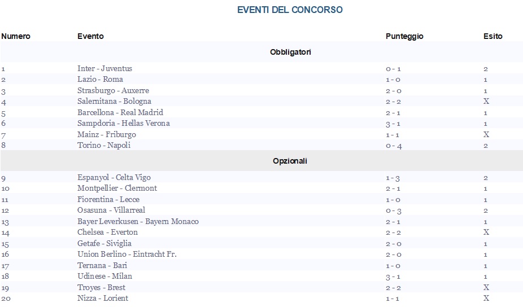Click the X outcome for Salernitana - Bologna
Image resolution: width=523 pixels, height=307 pixels.
click(486, 101)
